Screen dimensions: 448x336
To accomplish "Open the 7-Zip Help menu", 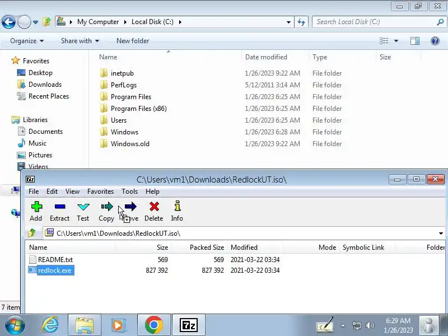I will coord(152,192).
